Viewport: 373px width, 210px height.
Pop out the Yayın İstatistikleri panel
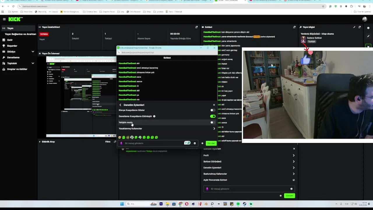(x=196, y=27)
